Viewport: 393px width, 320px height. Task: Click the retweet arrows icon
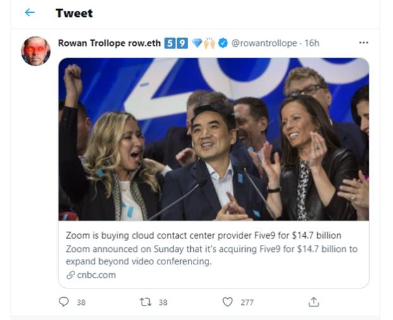point(145,302)
